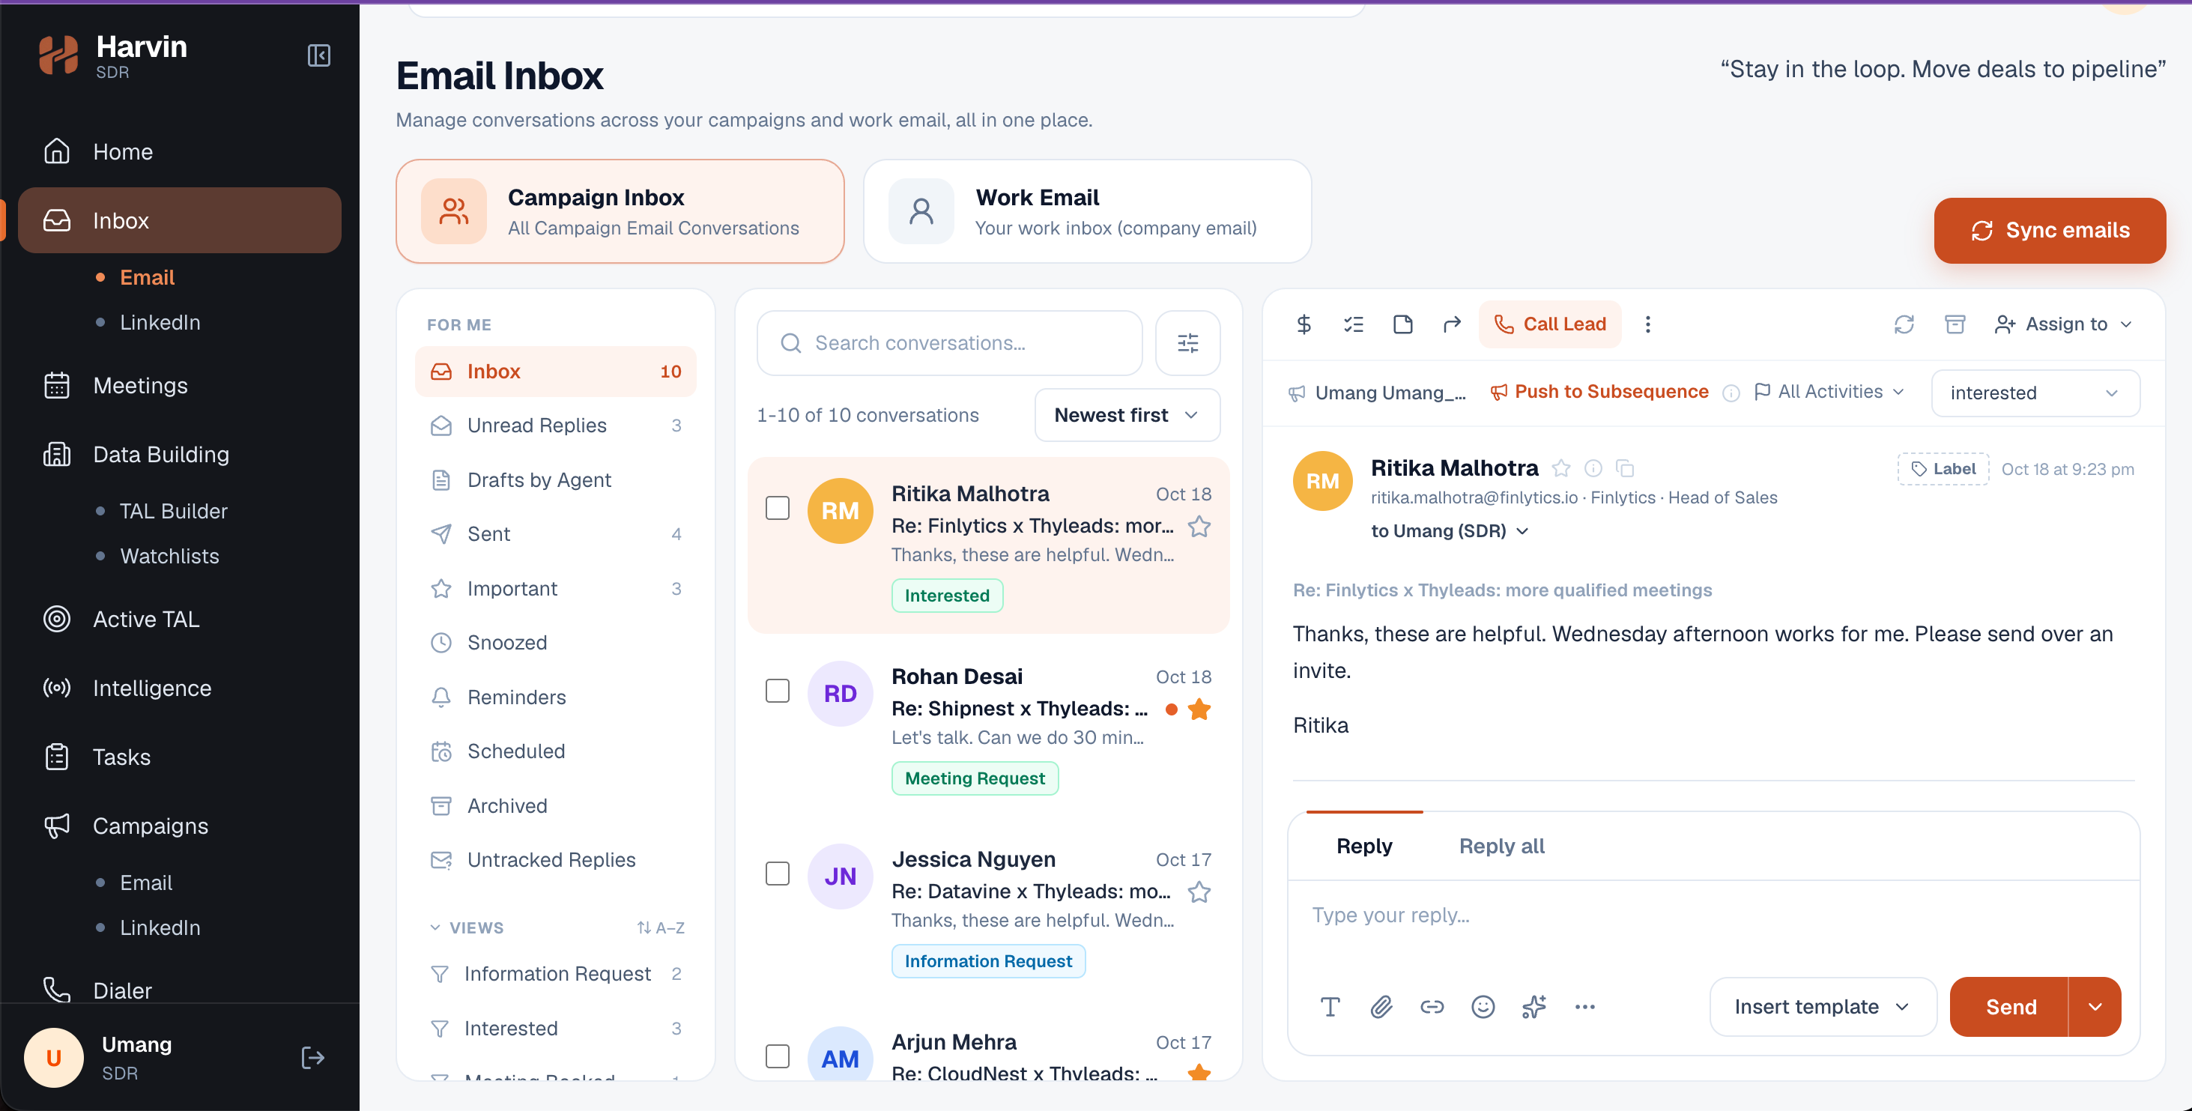
Task: Open the Newest first sort dropdown
Action: tap(1127, 415)
